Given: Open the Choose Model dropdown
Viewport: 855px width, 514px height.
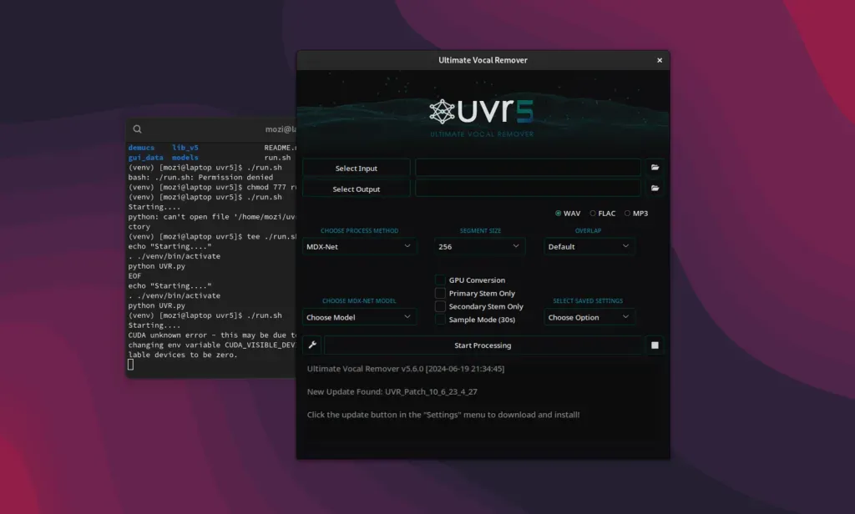Looking at the screenshot, I should tap(359, 317).
